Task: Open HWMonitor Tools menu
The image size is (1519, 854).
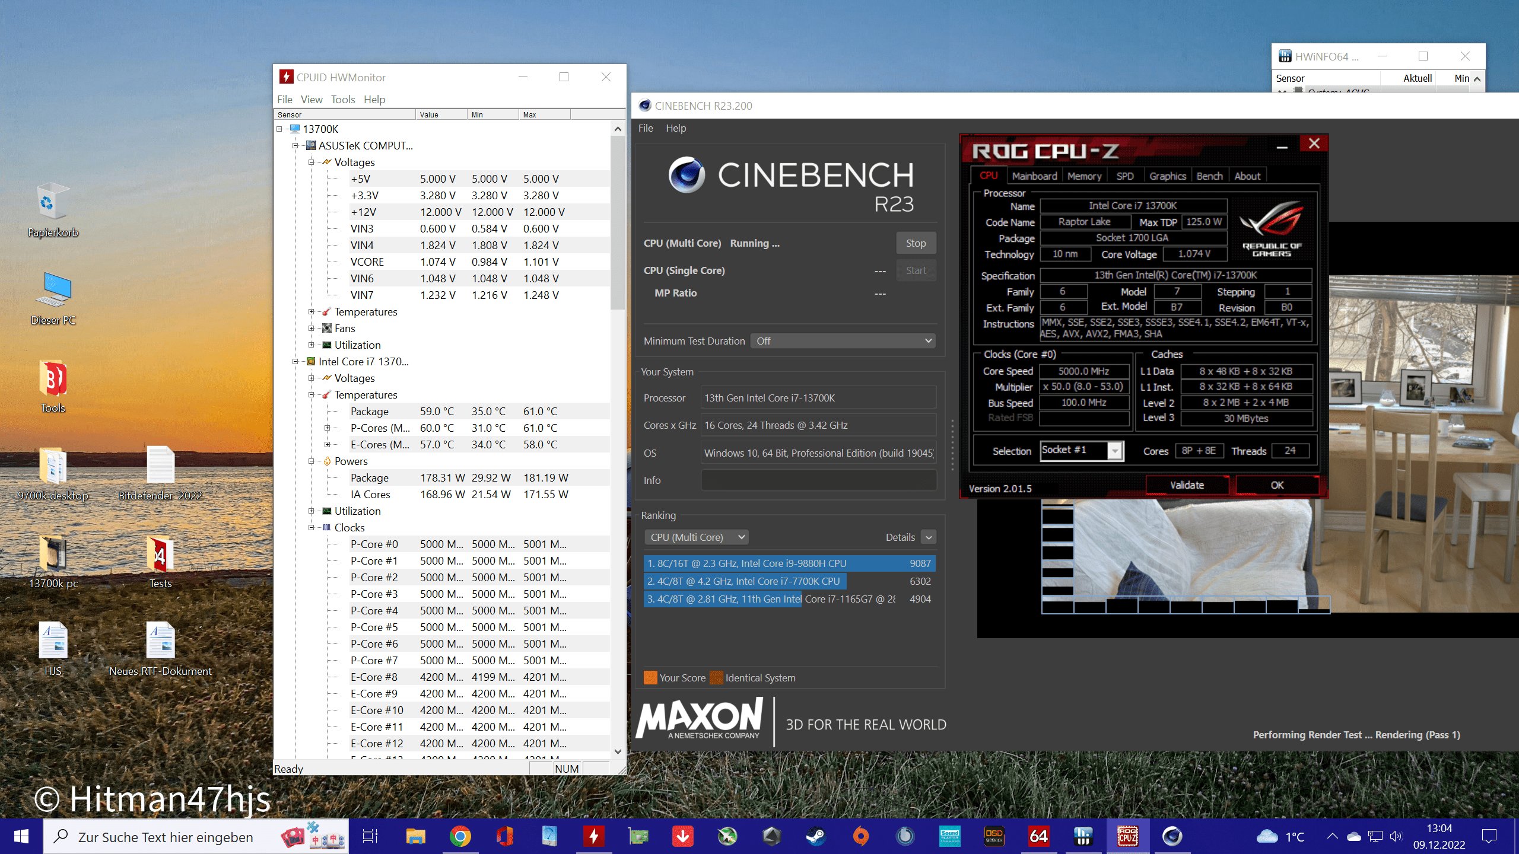Action: click(x=343, y=99)
